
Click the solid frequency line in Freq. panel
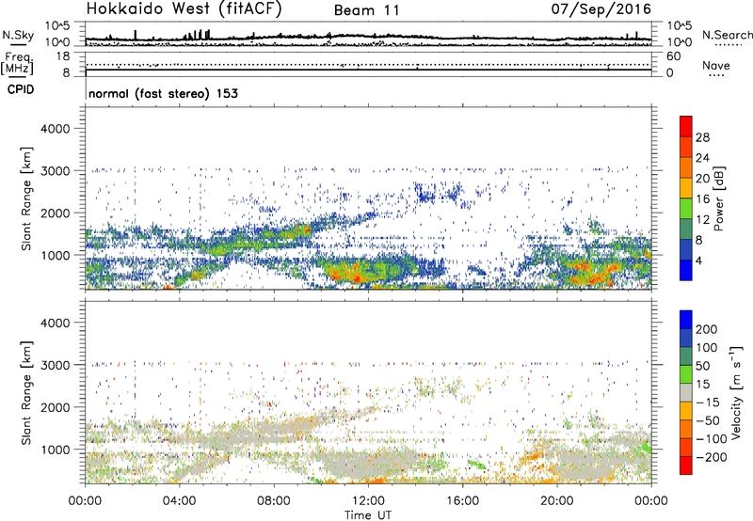pyautogui.click(x=368, y=70)
